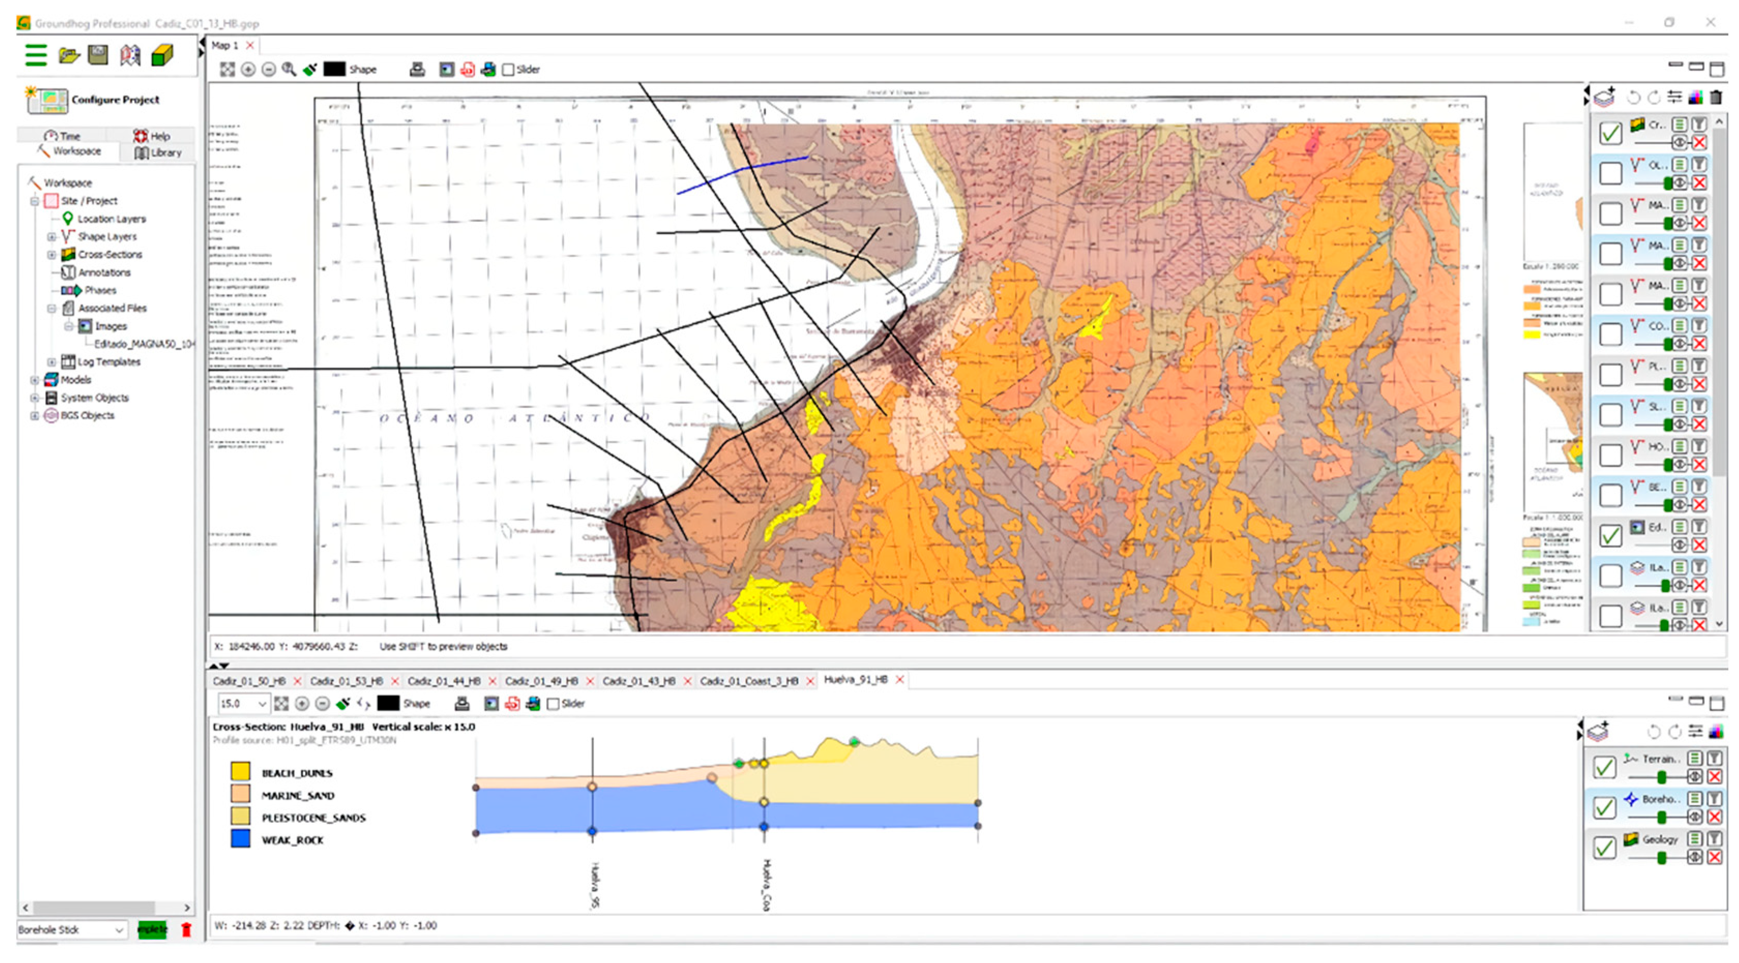This screenshot has height=963, width=1739.
Task: Click the print icon in map toolbar
Action: pos(417,69)
